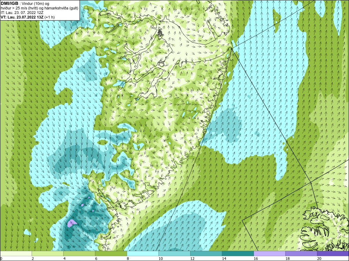Click the 14–16 m/s dark teal legend swatch
Screen dimensions: 349x261
[x=238, y=253]
